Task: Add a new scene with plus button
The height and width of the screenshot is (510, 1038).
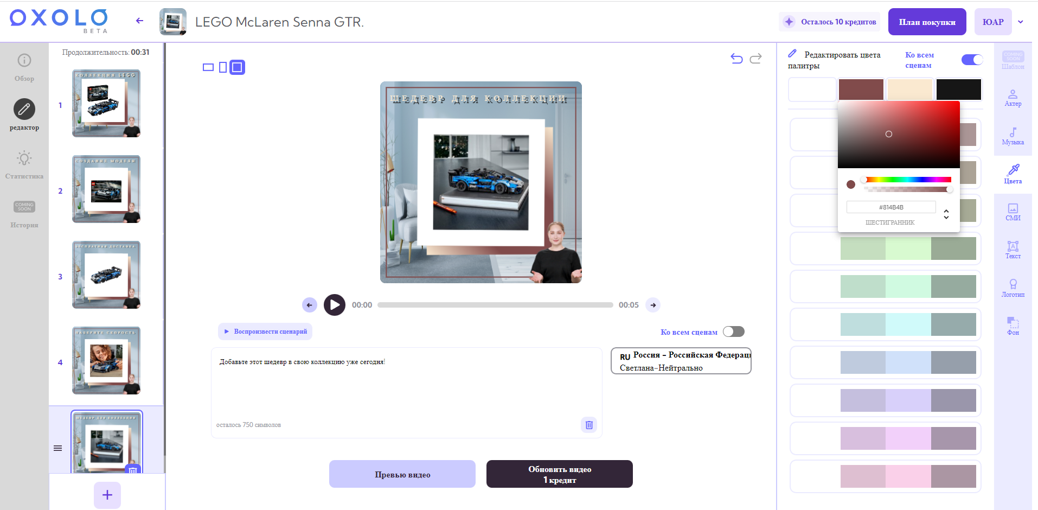Action: 107,495
